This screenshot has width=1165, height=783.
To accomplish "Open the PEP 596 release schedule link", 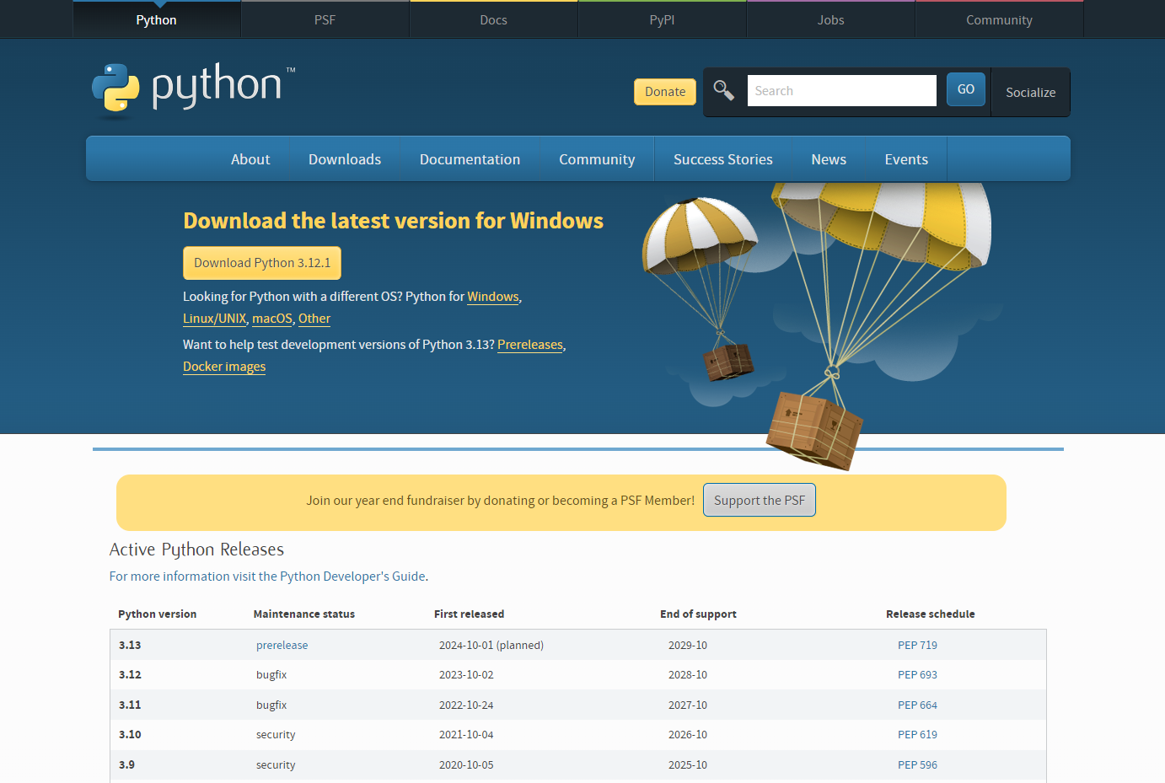I will pyautogui.click(x=917, y=764).
